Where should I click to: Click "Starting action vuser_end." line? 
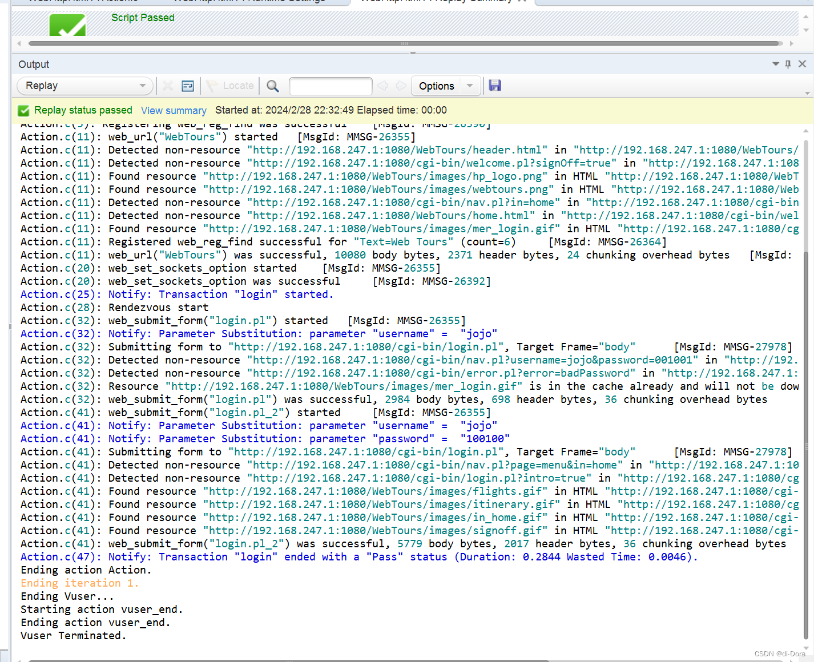(x=102, y=609)
